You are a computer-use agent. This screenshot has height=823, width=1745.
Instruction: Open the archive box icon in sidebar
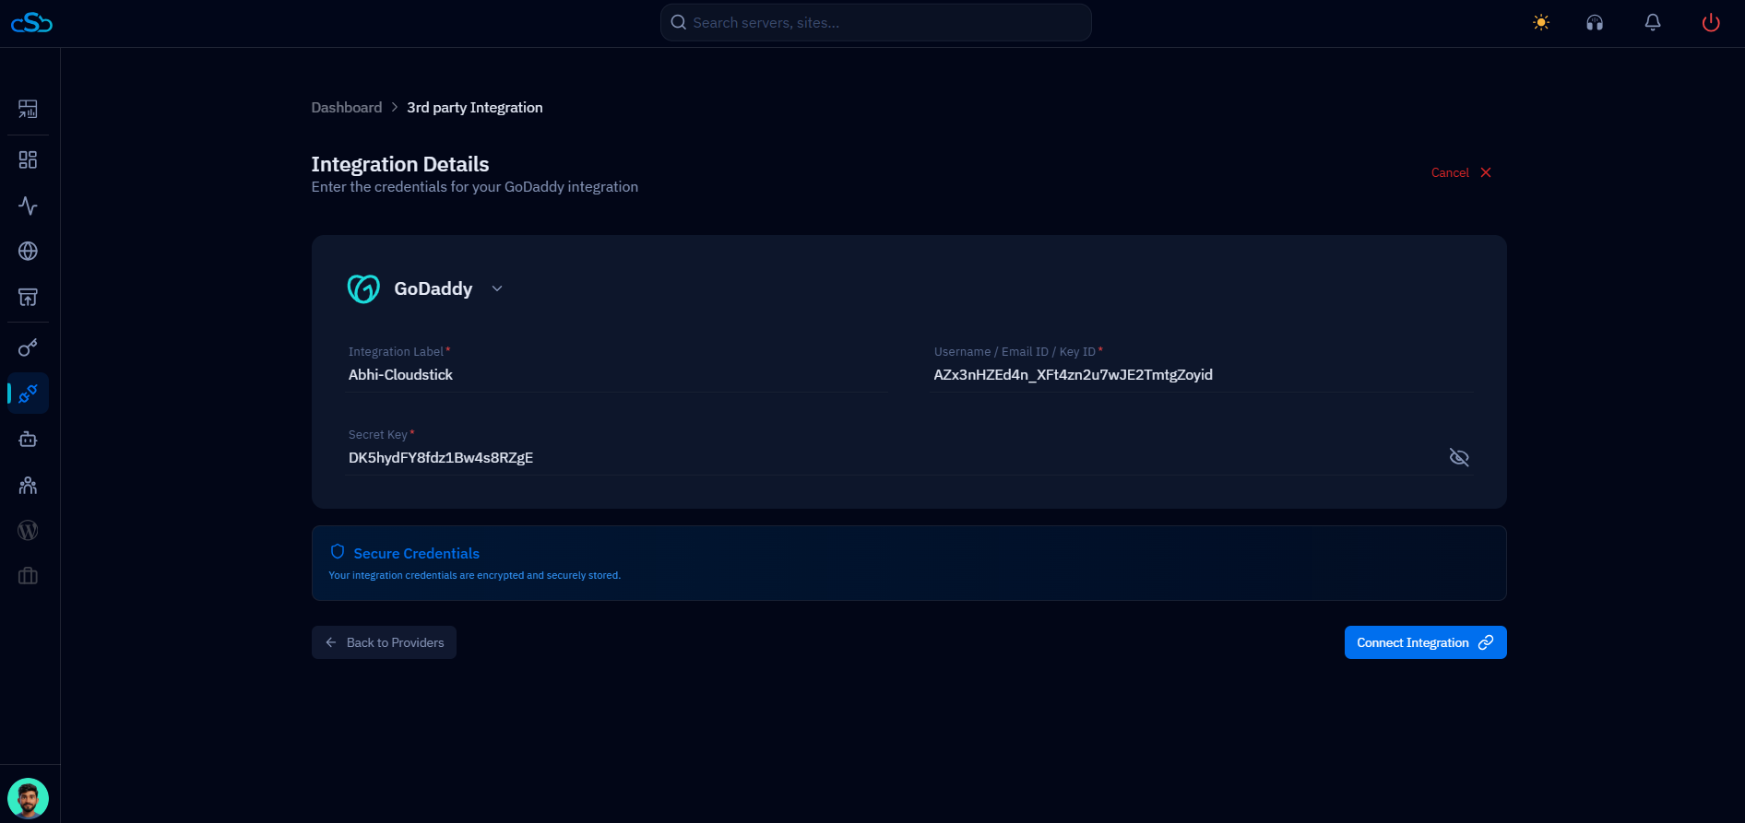(29, 297)
